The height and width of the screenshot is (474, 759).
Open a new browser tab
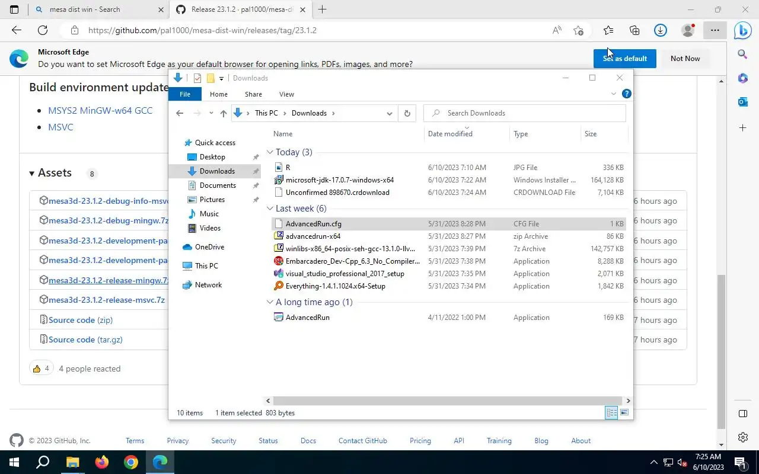(x=323, y=9)
